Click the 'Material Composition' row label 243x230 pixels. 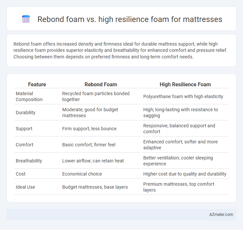[29, 96]
